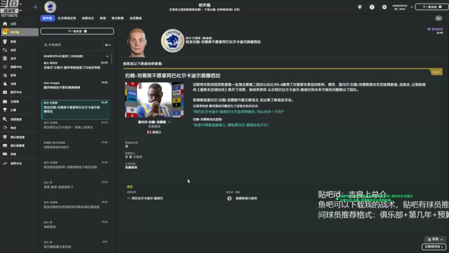
Task: Click the date and time display in top bar
Action: click(x=400, y=7)
